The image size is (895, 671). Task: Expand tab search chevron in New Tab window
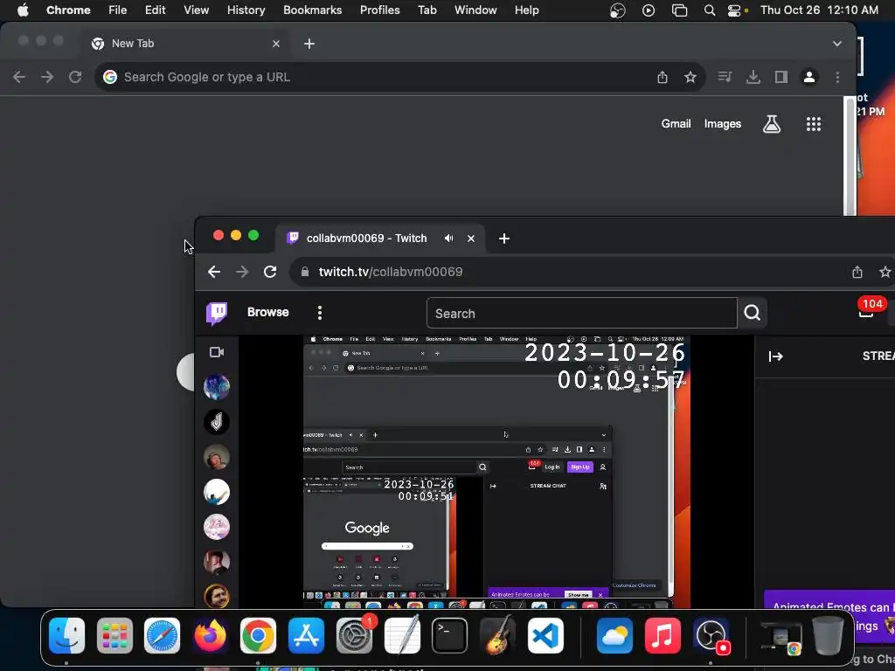(836, 44)
